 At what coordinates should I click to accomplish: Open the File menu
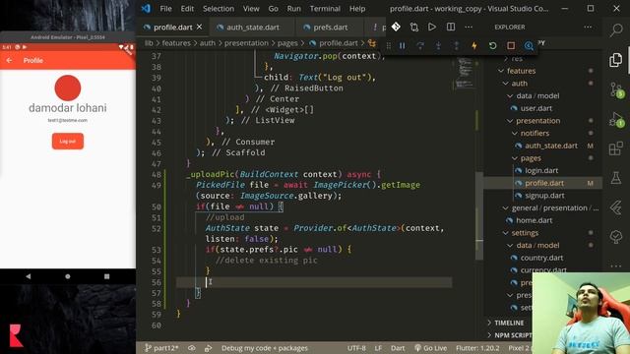pyautogui.click(x=165, y=9)
